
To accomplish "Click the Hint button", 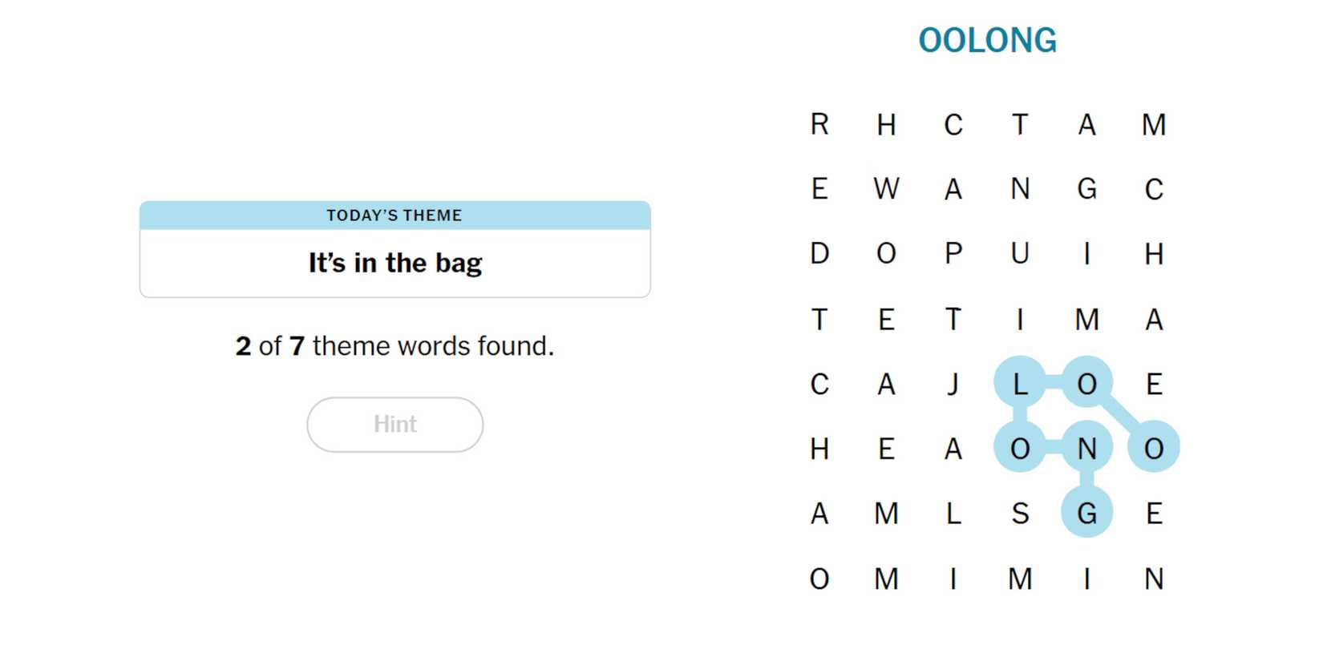I will tap(394, 424).
